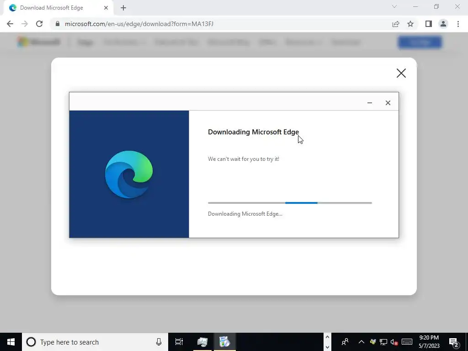Click 'We can't wait for you to try it!'

pyautogui.click(x=244, y=159)
